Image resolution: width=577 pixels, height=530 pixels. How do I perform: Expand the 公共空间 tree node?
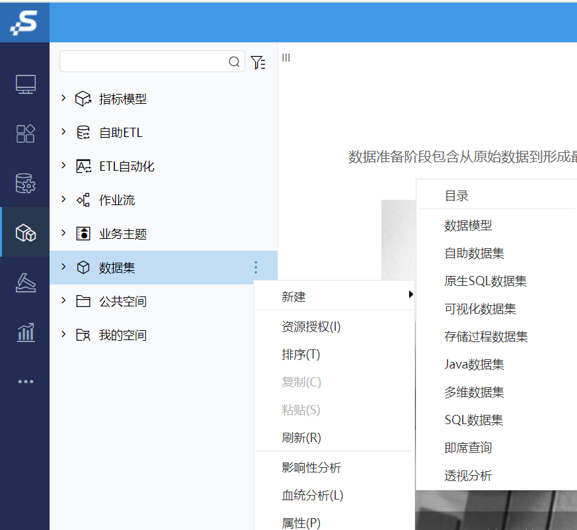(x=63, y=300)
